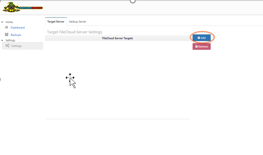Click the Home heading in the sidebar

coord(9,22)
